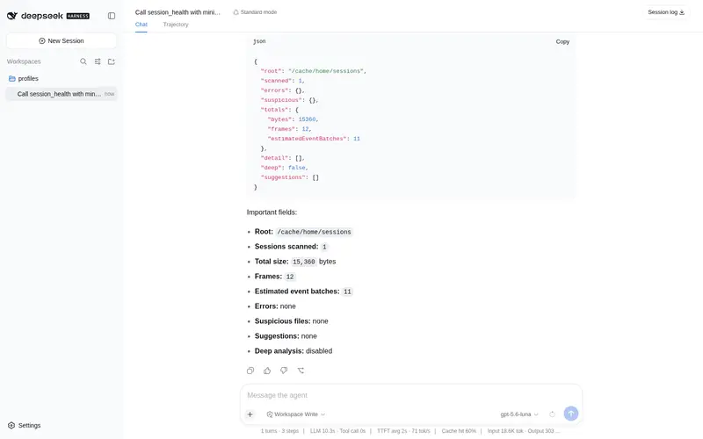This screenshot has width=703, height=439.
Task: Click the 'Sessions scanned:' bullet line
Action: [292, 247]
